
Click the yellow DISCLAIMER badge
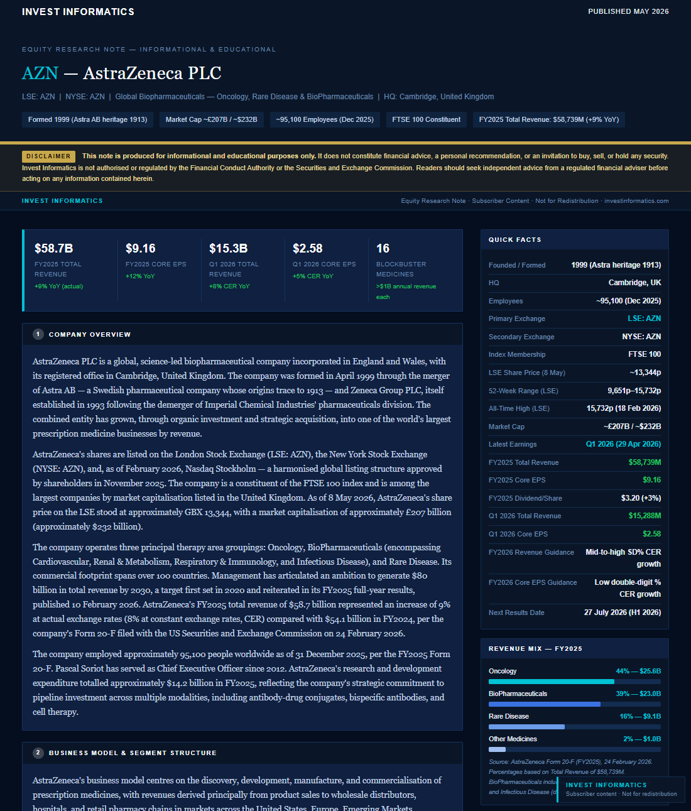(x=48, y=156)
